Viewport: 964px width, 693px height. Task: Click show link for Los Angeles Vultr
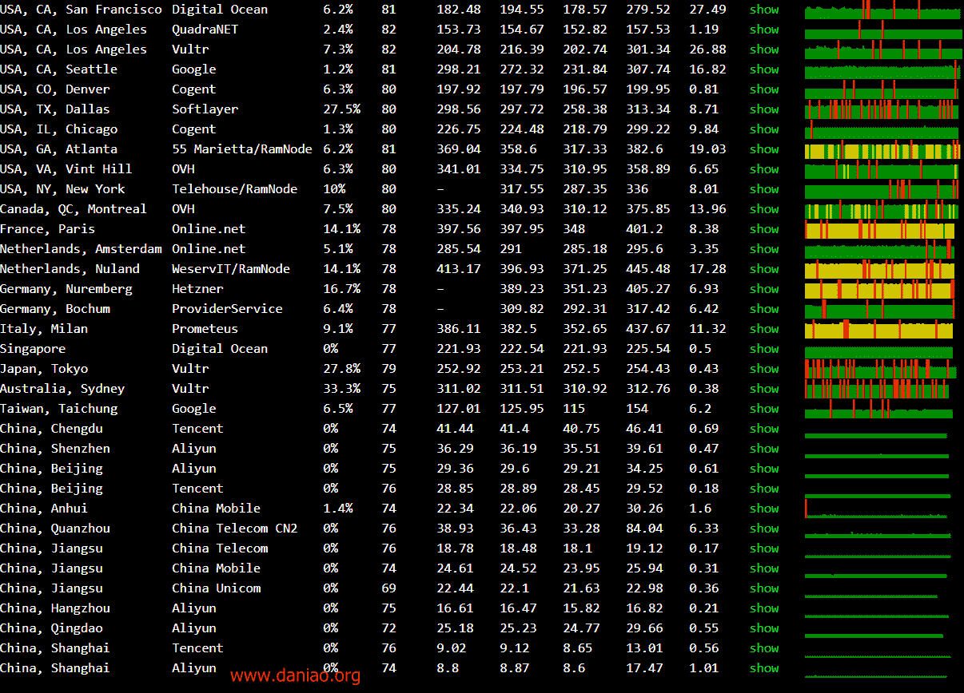(764, 49)
